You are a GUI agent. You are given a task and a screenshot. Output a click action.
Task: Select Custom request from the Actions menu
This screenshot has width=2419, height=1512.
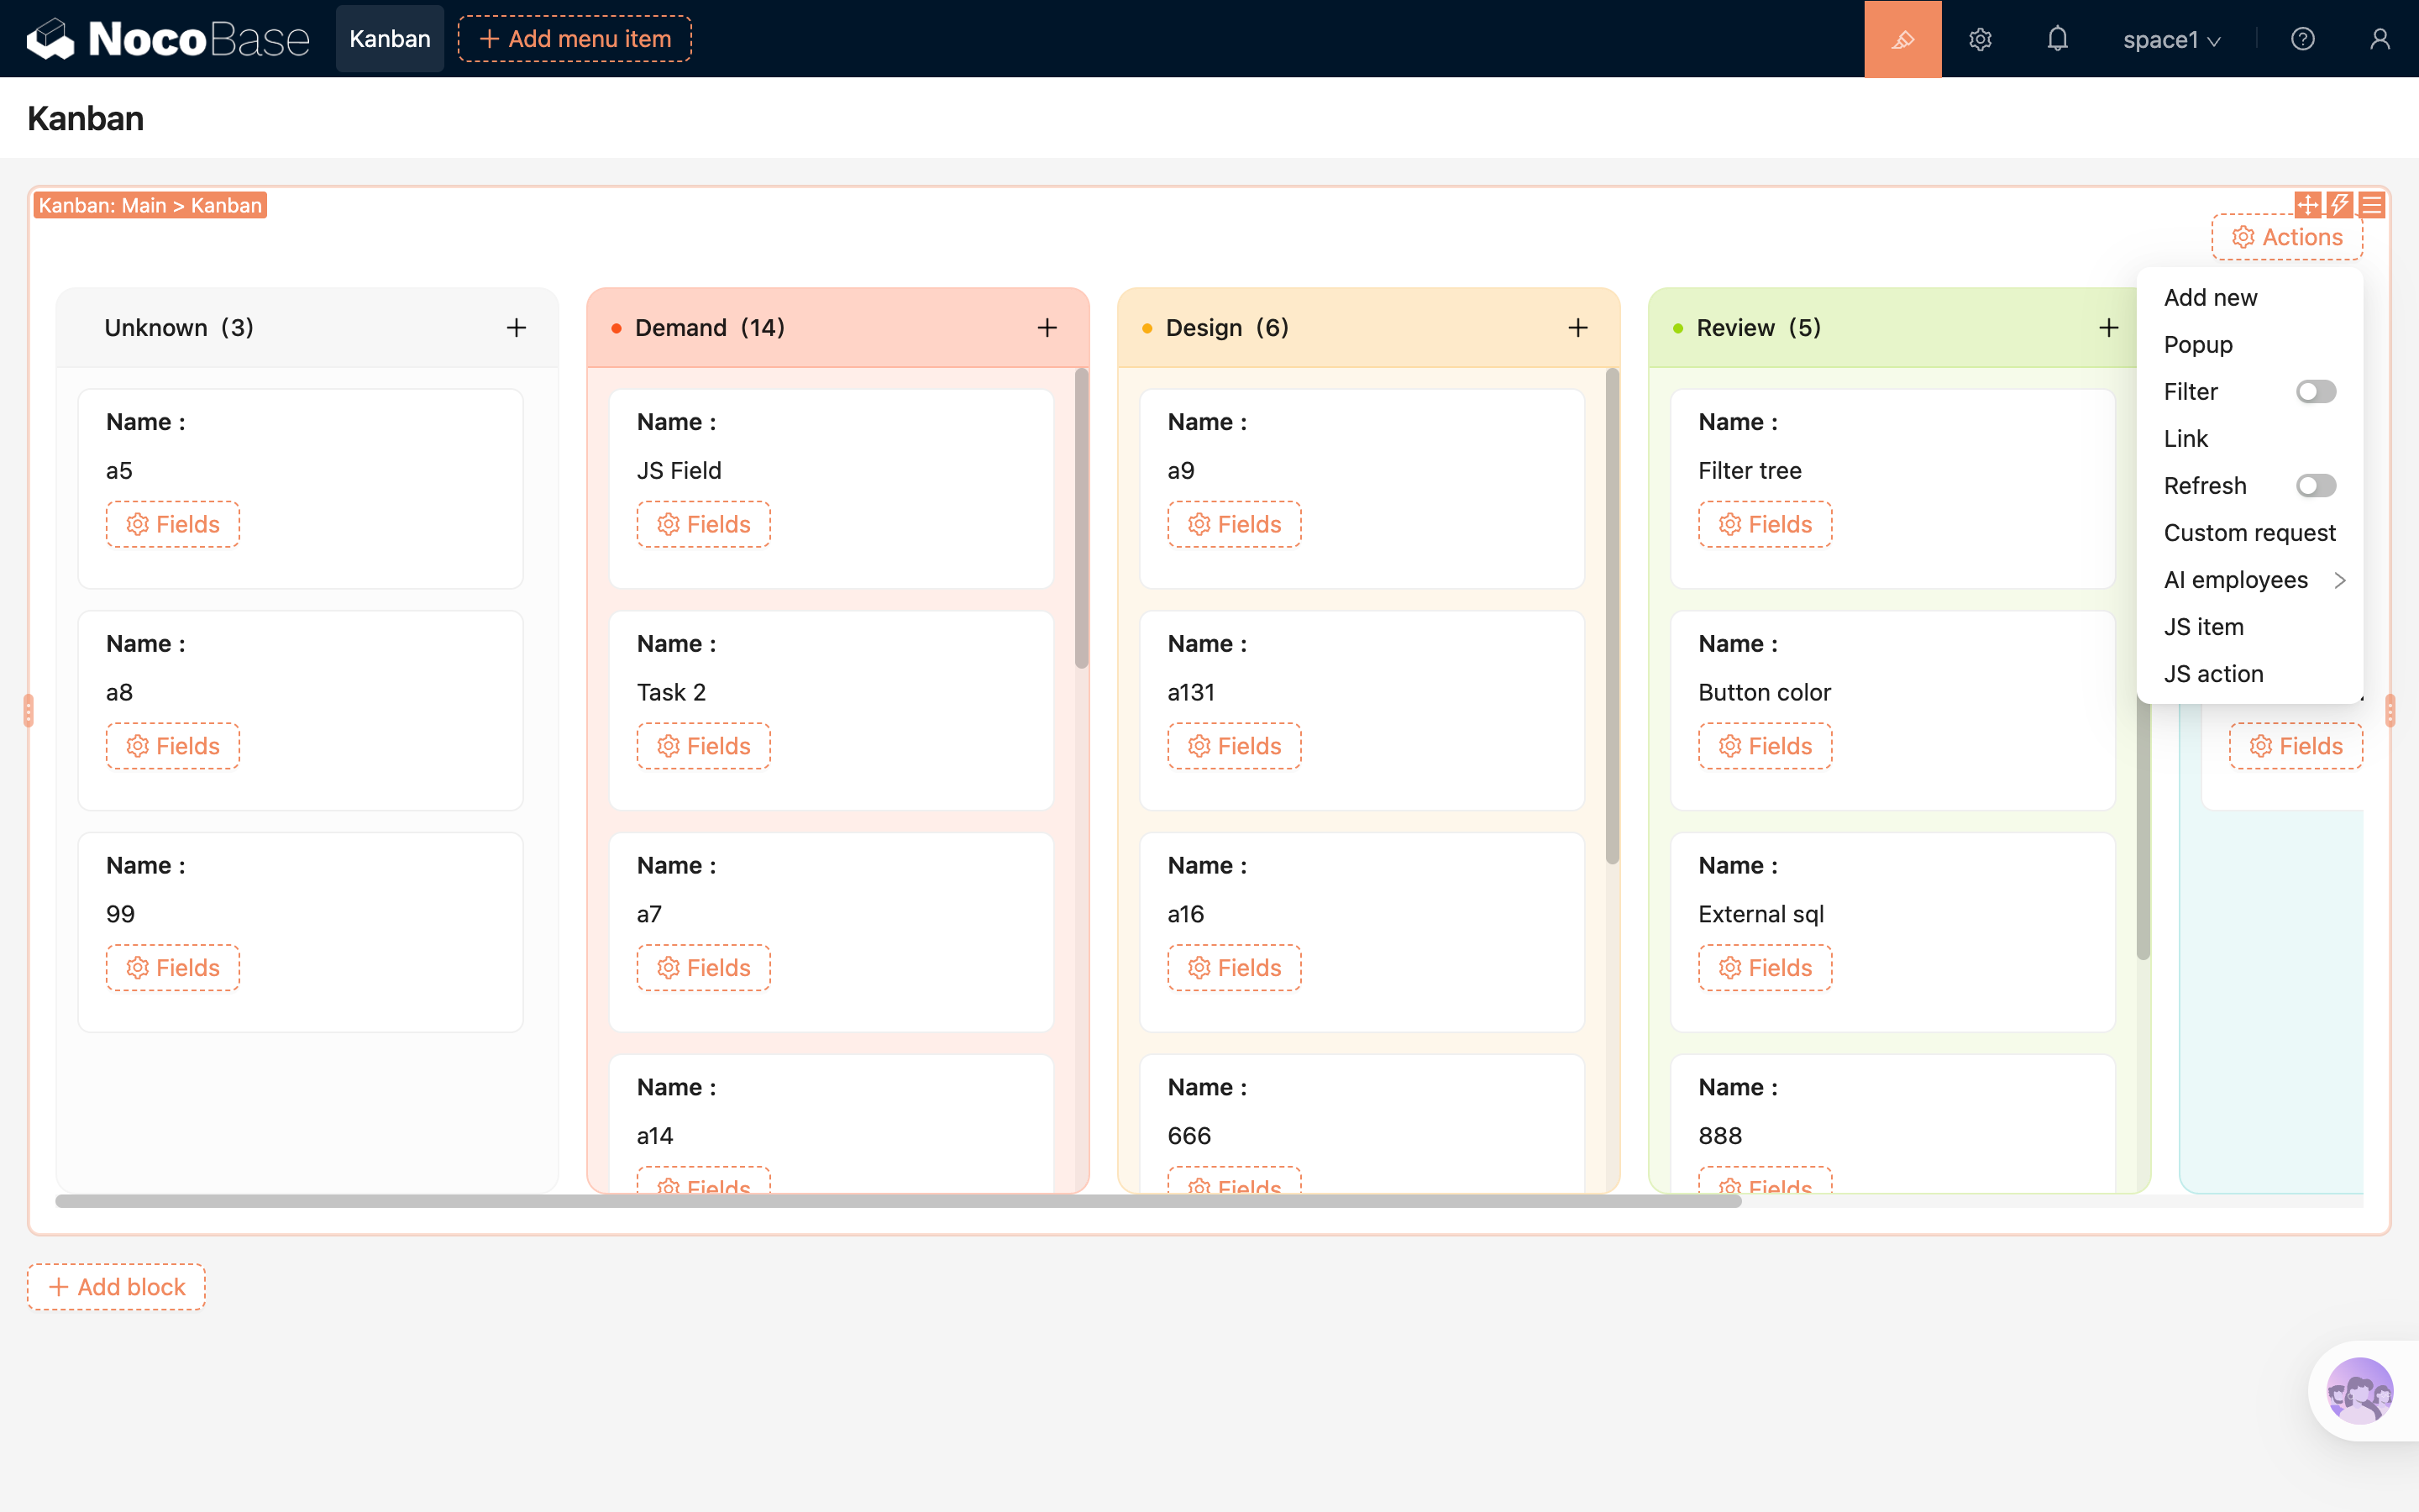pyautogui.click(x=2249, y=533)
